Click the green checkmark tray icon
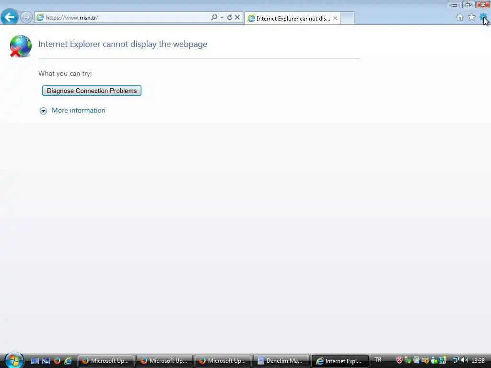Screen dimensions: 491x368 coord(408,360)
